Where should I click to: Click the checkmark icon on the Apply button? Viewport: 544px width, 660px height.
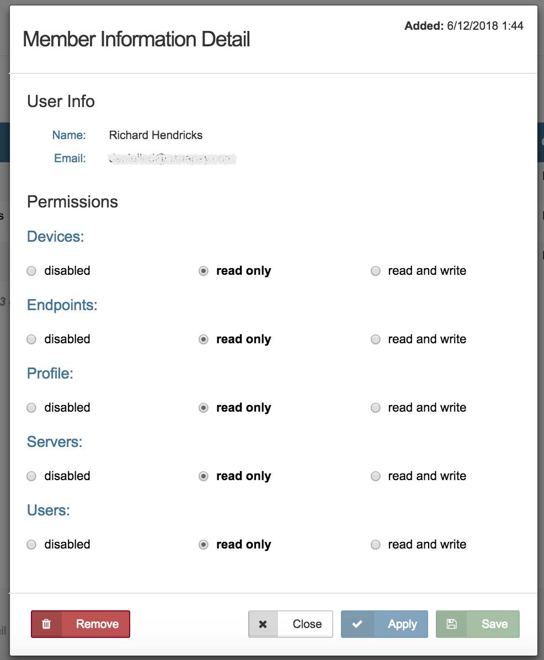pos(358,624)
